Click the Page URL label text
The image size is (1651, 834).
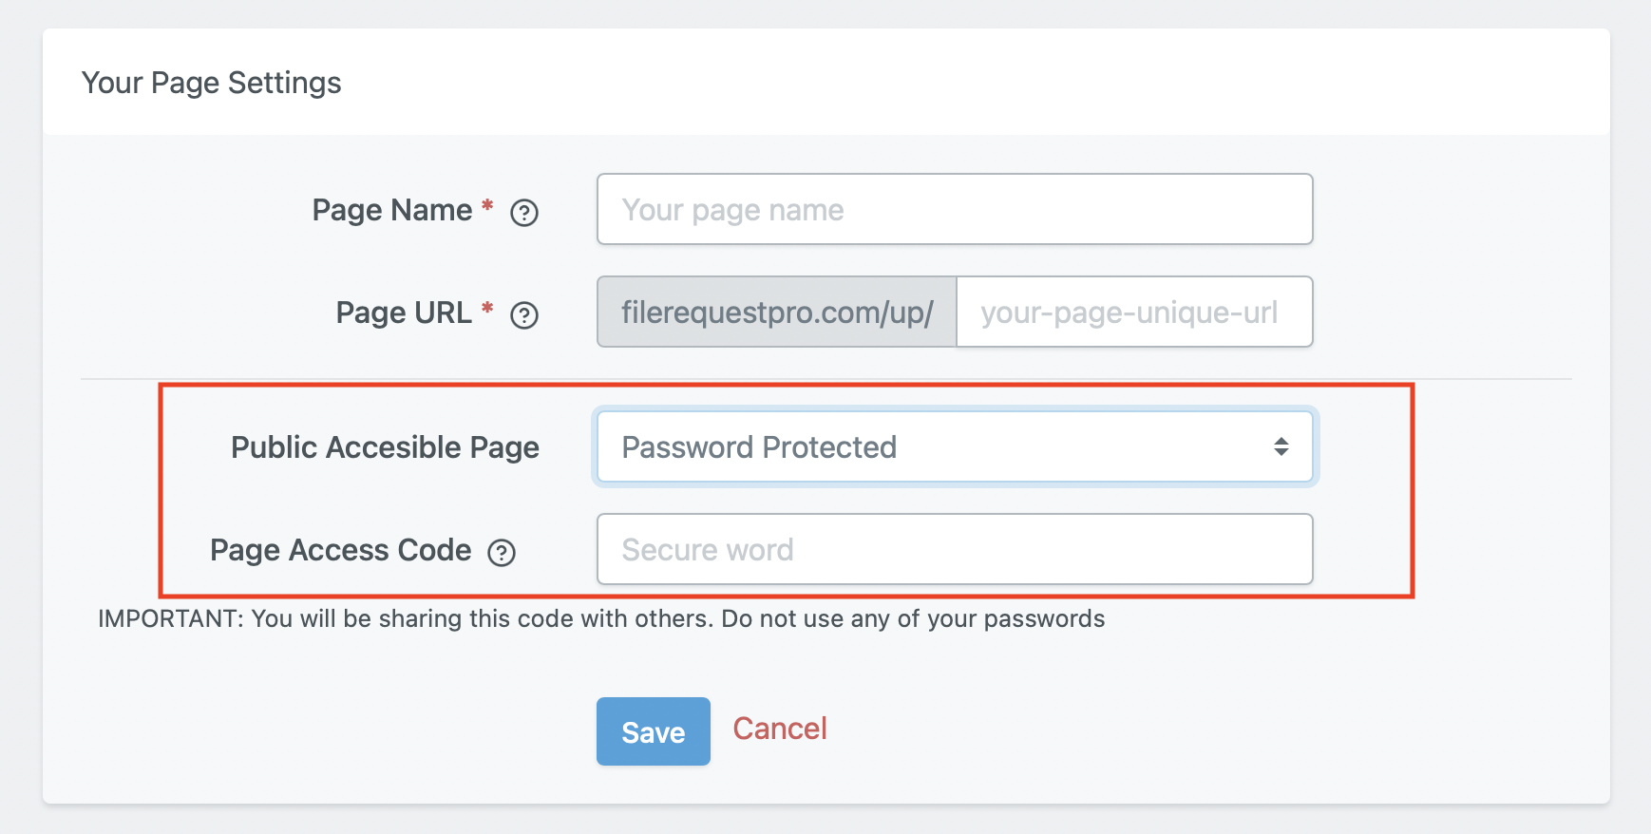pyautogui.click(x=404, y=313)
